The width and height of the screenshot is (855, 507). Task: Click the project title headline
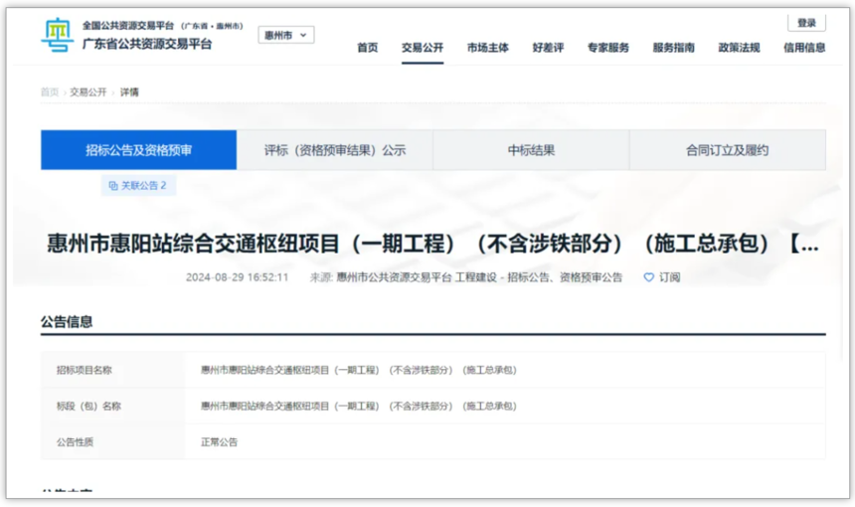coord(432,244)
